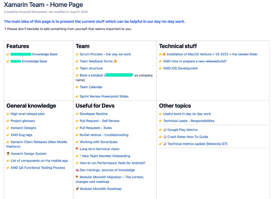Screen dimensions: 280x199
Task: Click the pointing hand before Developer Routine
Action: [77, 114]
